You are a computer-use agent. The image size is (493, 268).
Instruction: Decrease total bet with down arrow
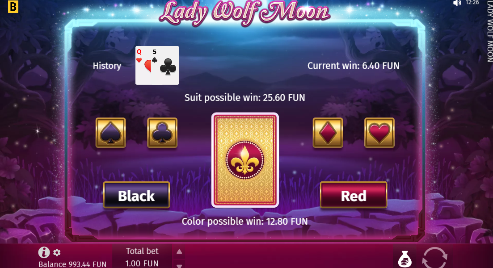click(179, 266)
